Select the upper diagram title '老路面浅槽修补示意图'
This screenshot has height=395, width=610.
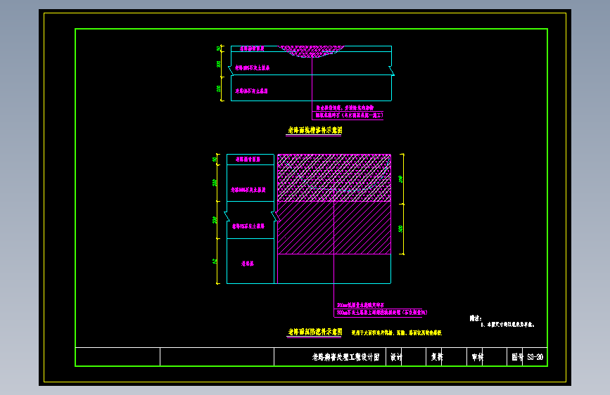tap(314, 130)
